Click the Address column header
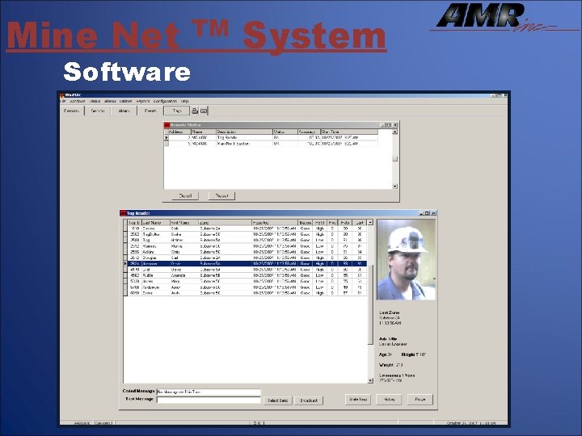This screenshot has height=436, width=582. pos(179,132)
